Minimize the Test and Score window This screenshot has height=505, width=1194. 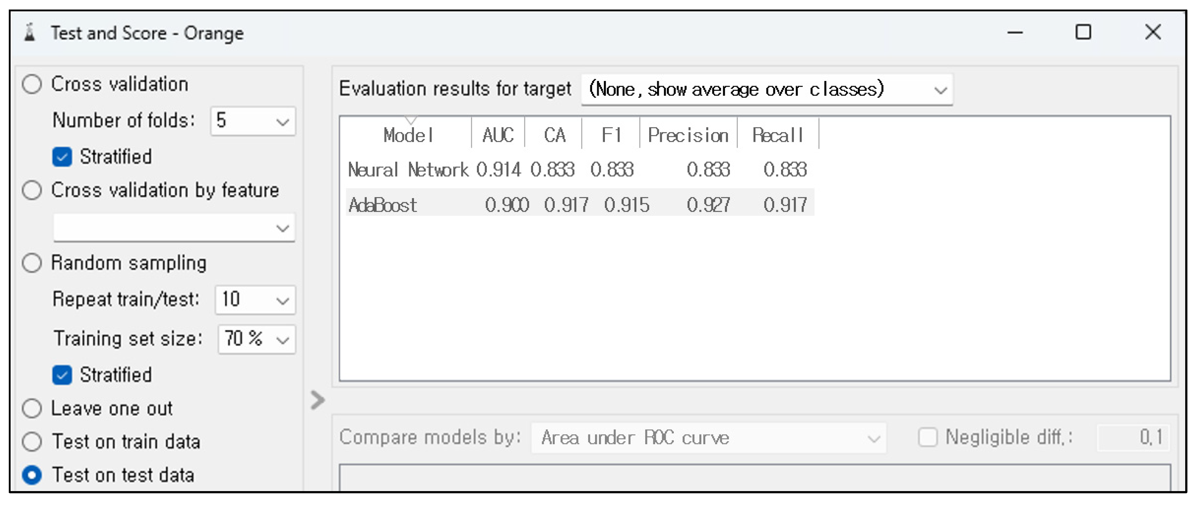1014,33
